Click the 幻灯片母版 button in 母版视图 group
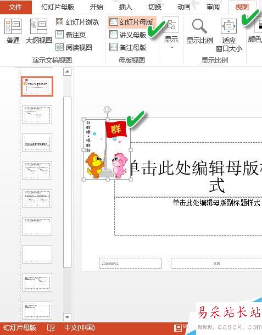 [131, 22]
